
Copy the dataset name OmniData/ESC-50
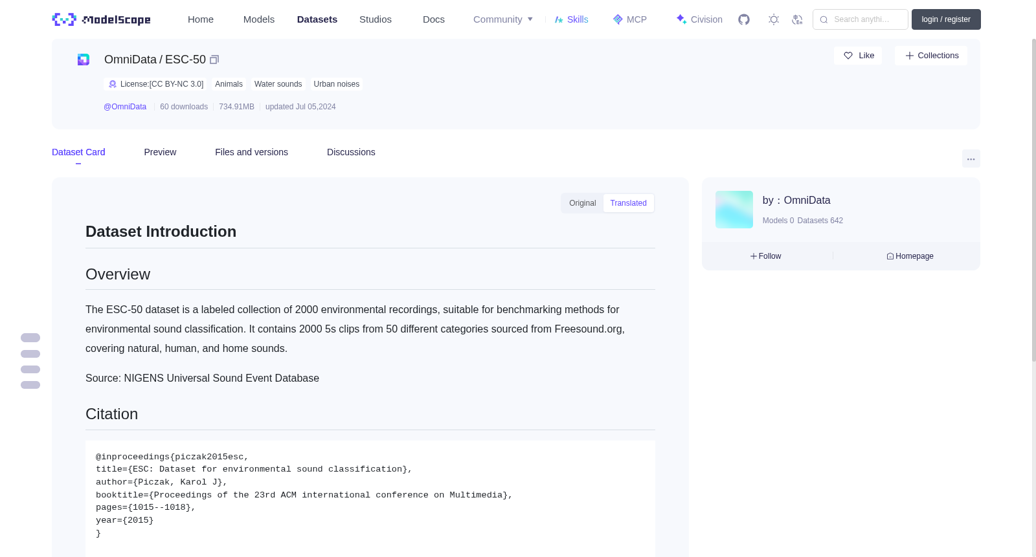coord(214,60)
